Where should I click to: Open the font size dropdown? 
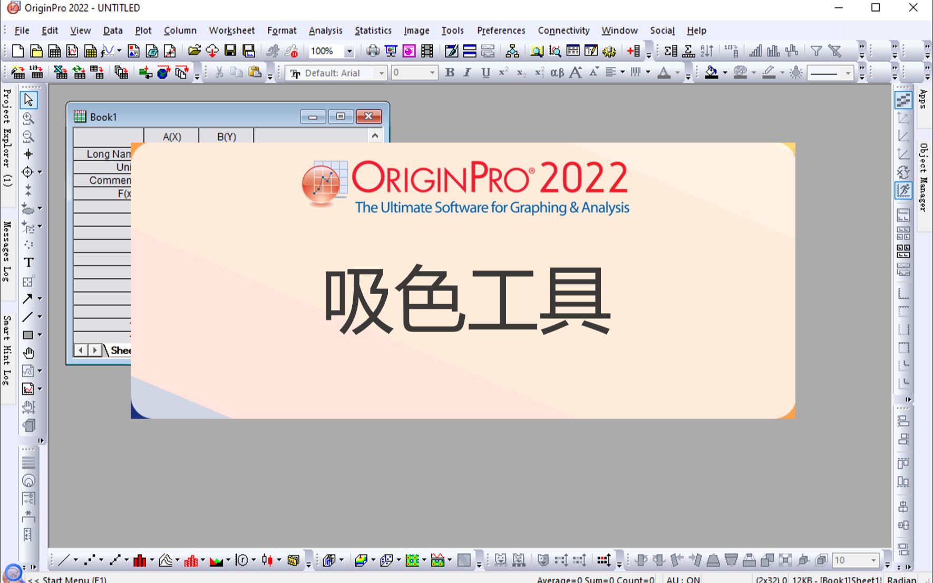click(x=432, y=73)
